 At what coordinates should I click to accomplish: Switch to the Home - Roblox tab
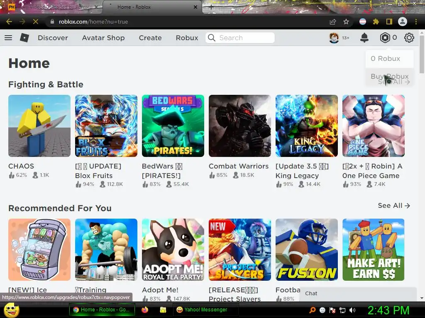click(152, 7)
